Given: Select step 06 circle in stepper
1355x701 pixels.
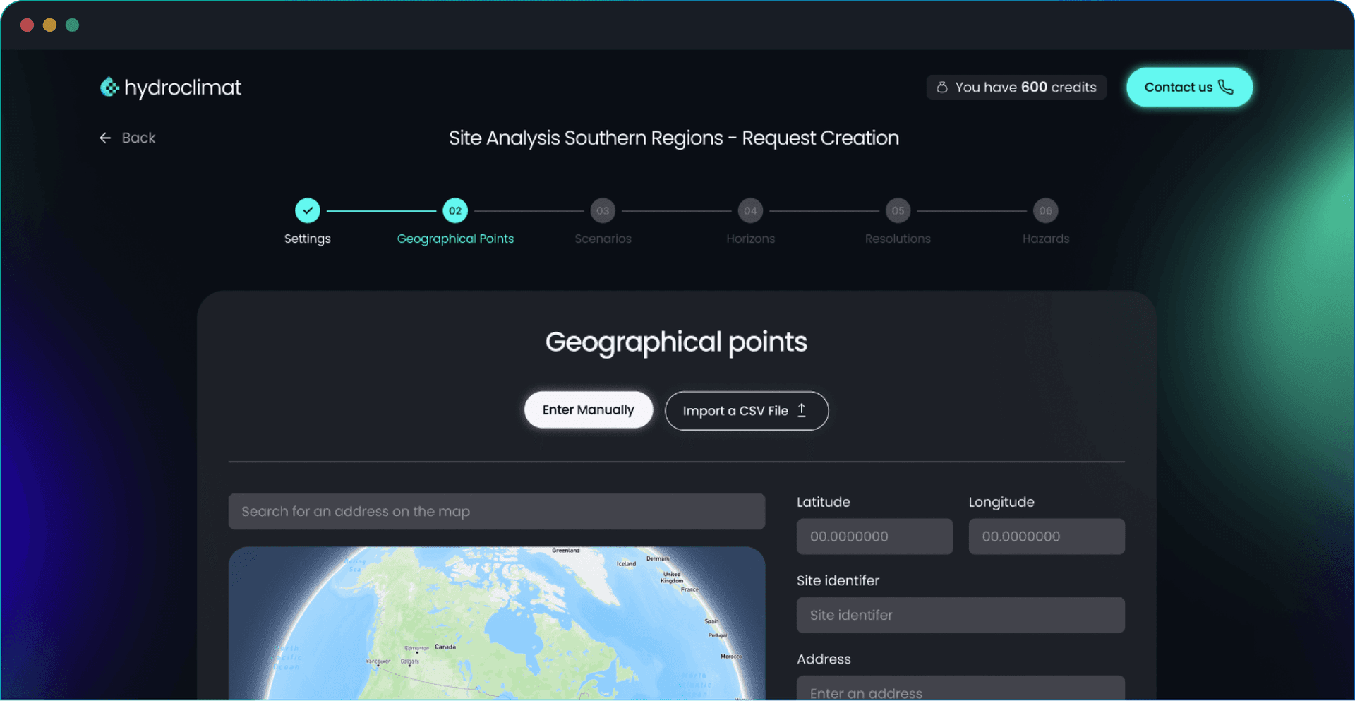Looking at the screenshot, I should click(x=1045, y=210).
